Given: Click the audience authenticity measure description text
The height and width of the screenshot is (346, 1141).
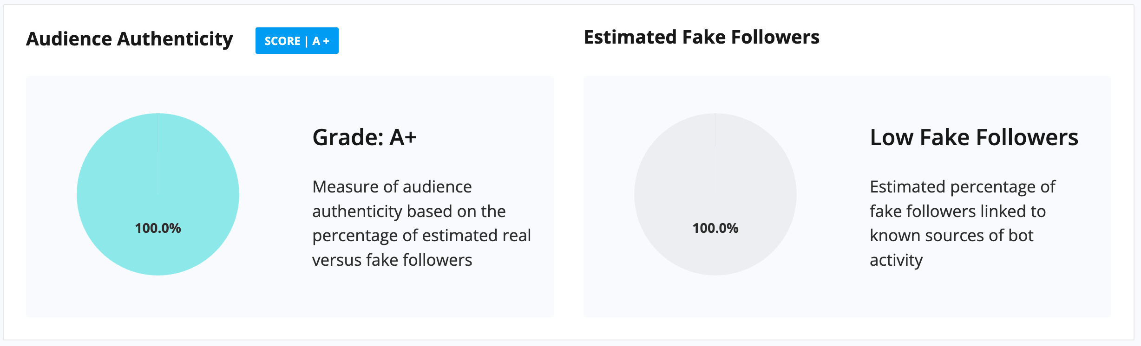Looking at the screenshot, I should [x=421, y=223].
